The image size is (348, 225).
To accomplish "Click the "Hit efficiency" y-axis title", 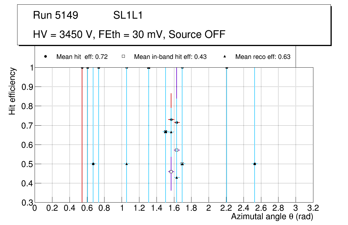I will 12,91.
